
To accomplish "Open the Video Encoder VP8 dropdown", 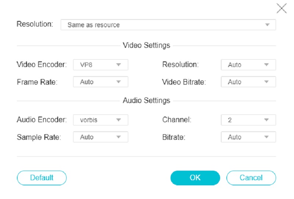I will click(x=100, y=65).
